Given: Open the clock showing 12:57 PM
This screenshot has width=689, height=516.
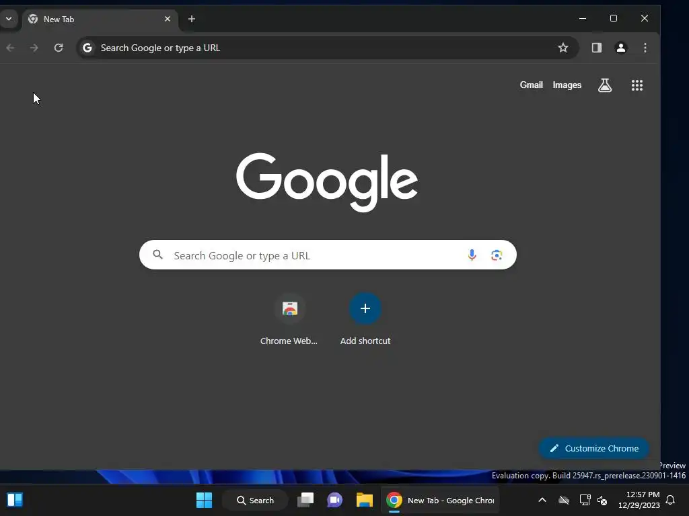Looking at the screenshot, I should (639, 500).
